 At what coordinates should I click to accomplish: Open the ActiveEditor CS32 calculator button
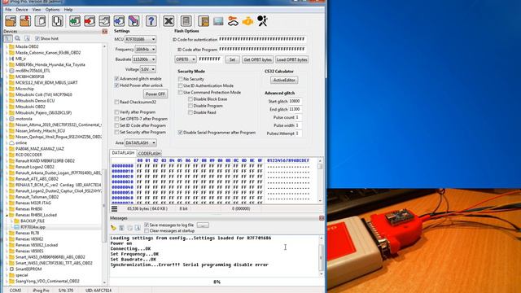[284, 80]
